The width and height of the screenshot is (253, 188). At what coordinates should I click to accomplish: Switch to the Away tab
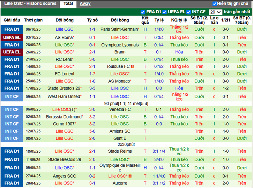pos(85,3)
